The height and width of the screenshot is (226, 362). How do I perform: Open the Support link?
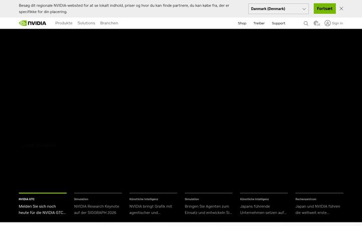[x=279, y=23]
